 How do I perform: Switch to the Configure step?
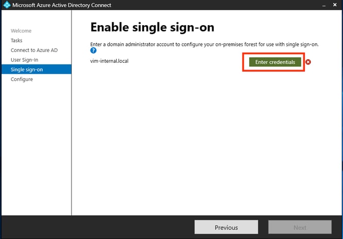[x=22, y=79]
